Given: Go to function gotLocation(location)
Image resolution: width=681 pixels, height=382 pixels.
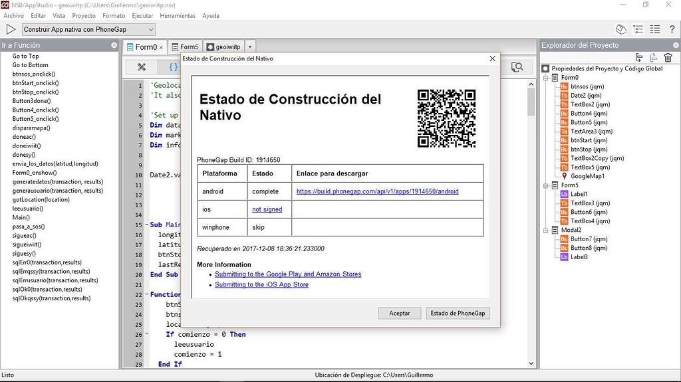Looking at the screenshot, I should coord(41,200).
